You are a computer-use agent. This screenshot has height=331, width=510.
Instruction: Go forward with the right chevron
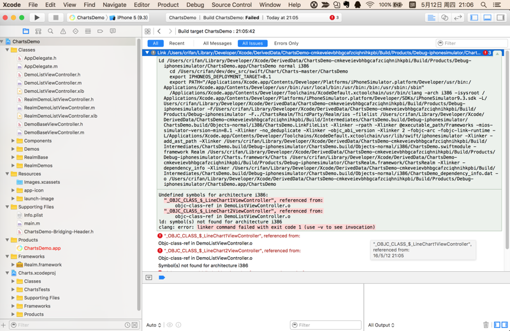[x=170, y=31]
